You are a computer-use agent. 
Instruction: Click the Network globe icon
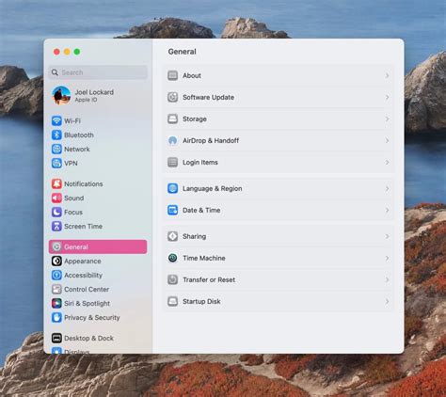(x=56, y=149)
